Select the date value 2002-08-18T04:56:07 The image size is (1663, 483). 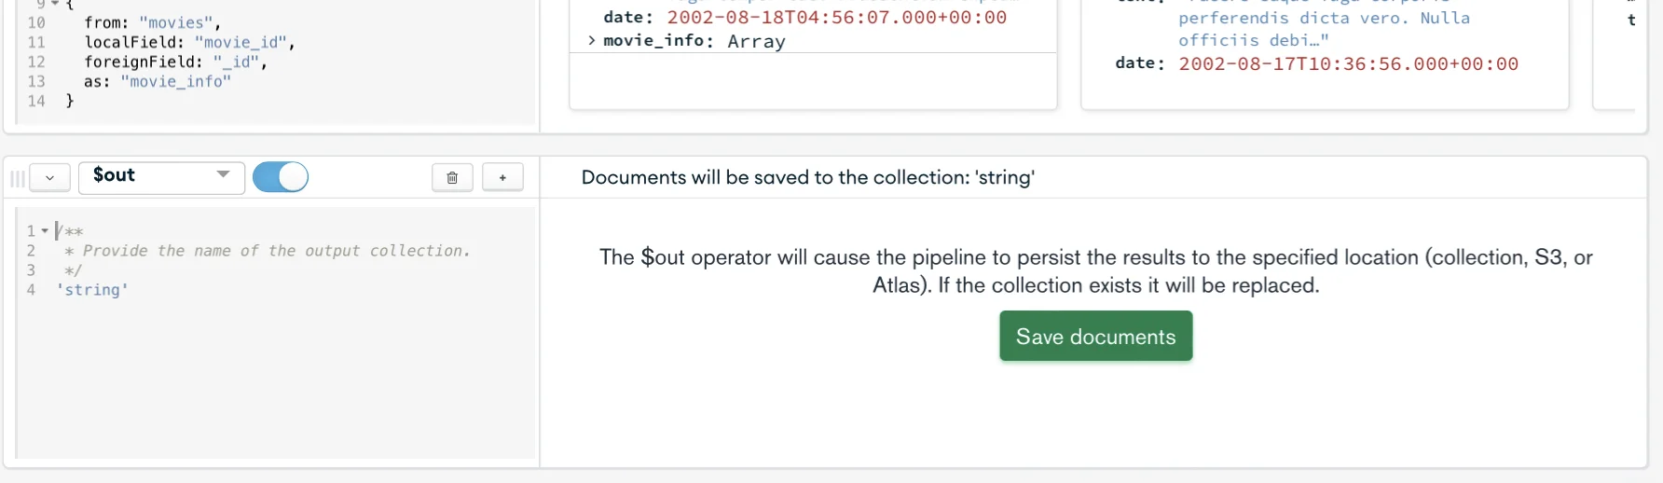click(x=836, y=18)
